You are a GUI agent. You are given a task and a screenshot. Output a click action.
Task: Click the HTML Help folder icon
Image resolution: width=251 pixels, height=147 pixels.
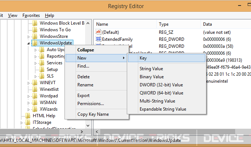(28, 116)
